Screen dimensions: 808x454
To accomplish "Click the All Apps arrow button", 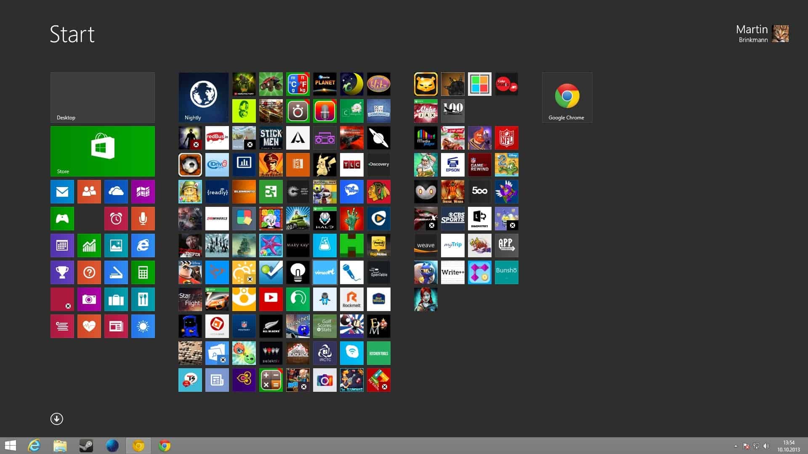I will [x=57, y=419].
